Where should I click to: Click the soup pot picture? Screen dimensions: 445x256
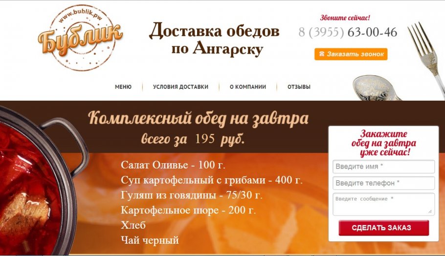pos(43,181)
